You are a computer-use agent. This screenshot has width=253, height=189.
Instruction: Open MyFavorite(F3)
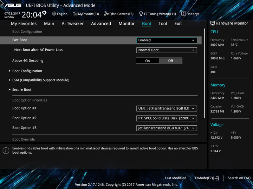pos(86,14)
